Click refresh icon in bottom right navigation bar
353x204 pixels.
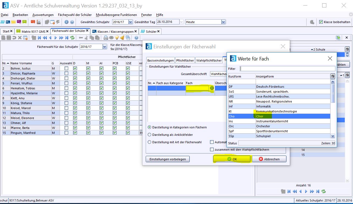[x=324, y=191]
